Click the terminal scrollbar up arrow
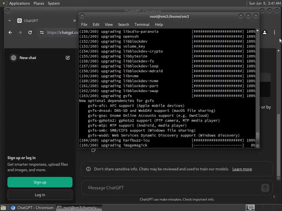282x211 pixels. (257, 31)
